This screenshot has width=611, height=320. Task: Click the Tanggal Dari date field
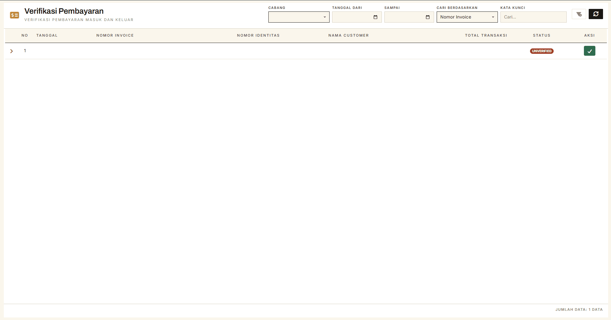click(x=357, y=17)
